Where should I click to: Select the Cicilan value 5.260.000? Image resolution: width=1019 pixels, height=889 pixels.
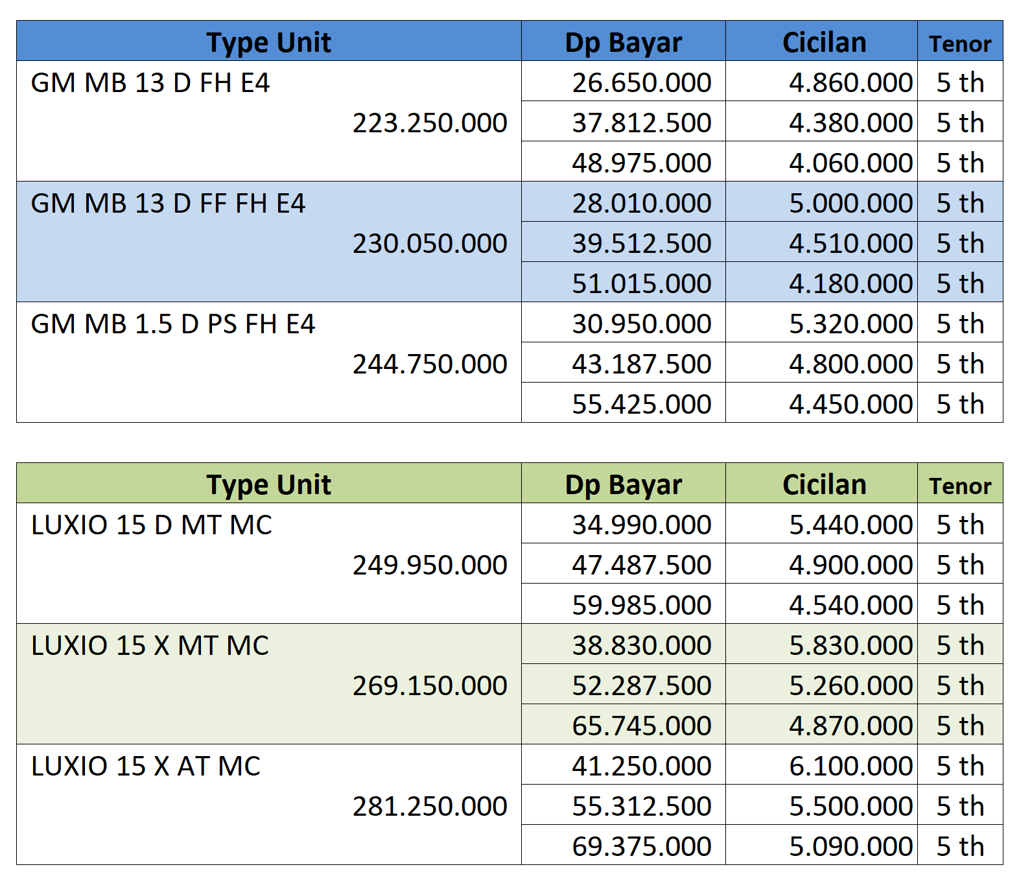pyautogui.click(x=850, y=686)
